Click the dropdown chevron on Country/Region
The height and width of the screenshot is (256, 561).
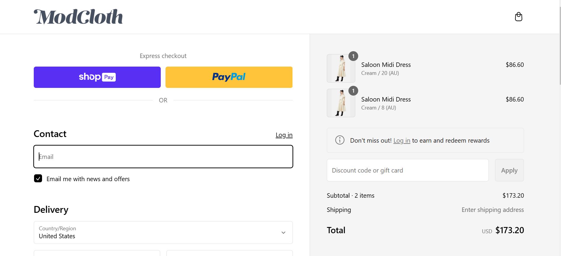(x=283, y=233)
